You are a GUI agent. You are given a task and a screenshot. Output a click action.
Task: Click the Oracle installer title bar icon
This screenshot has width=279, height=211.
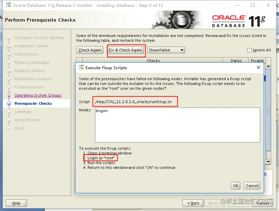[x=8, y=5]
